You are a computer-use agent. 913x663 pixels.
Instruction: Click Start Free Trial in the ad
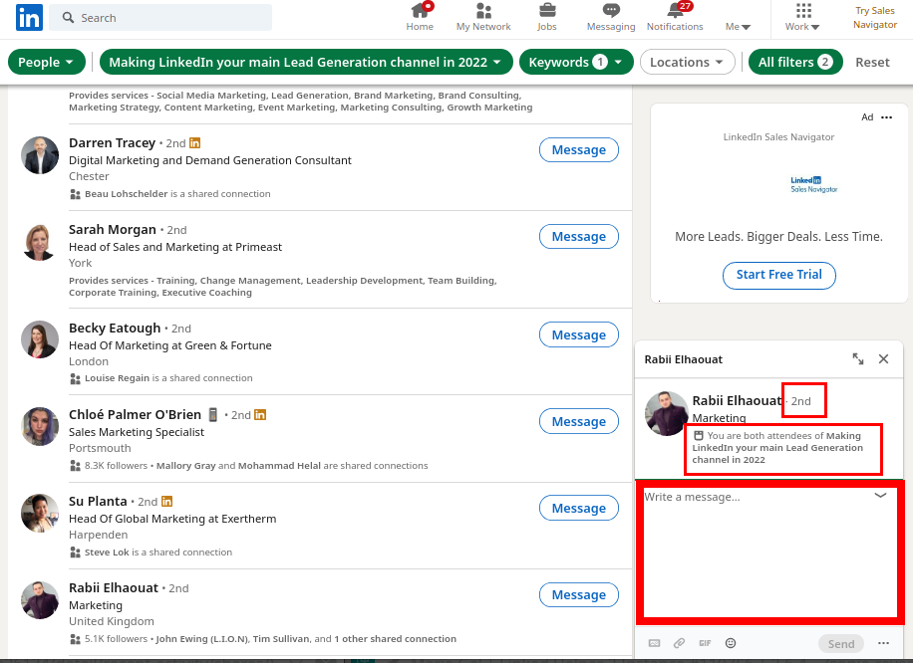tap(779, 275)
